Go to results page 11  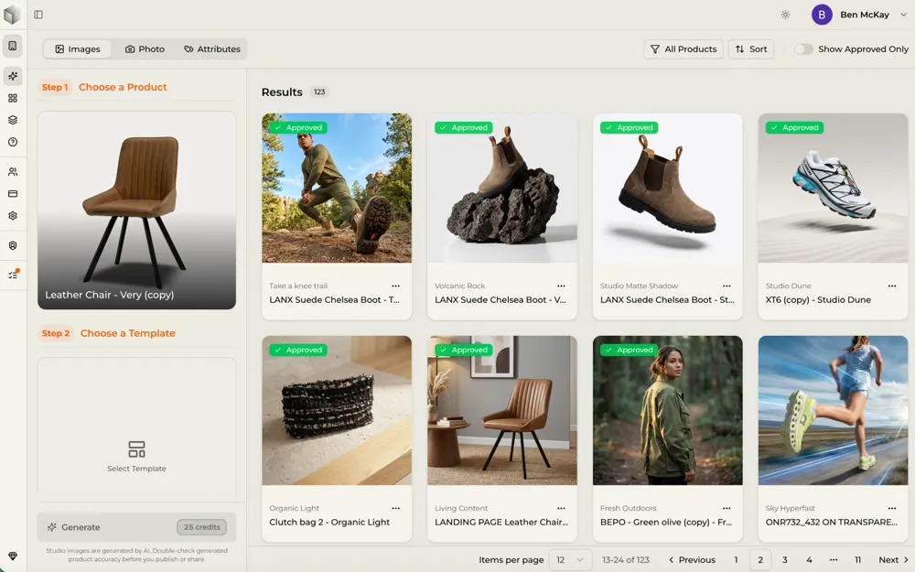coord(858,560)
